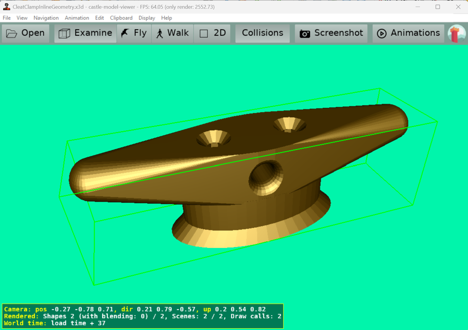
Task: Activate Walk navigation mode
Action: (172, 33)
